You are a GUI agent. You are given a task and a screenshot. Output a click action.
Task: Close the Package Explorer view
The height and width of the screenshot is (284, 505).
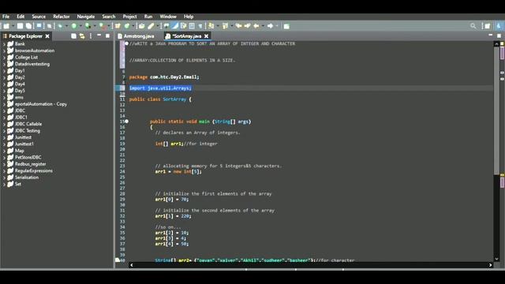point(47,36)
